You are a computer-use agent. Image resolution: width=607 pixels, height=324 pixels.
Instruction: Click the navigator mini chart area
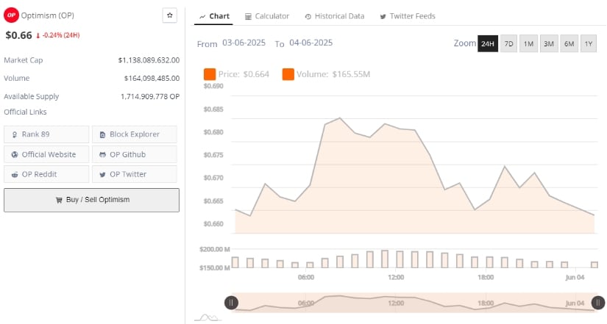(x=415, y=303)
